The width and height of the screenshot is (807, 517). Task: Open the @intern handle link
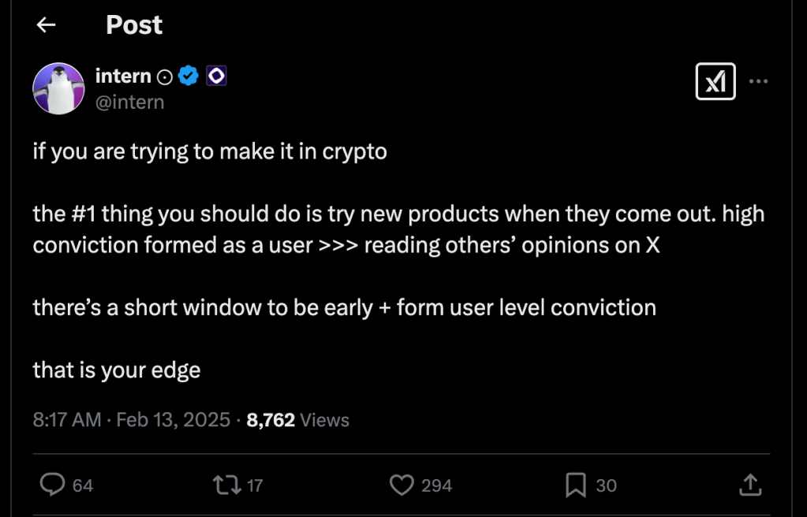click(129, 102)
